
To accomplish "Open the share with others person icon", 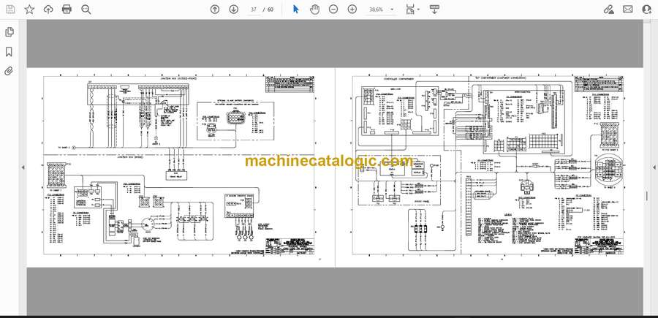I will click(x=647, y=10).
